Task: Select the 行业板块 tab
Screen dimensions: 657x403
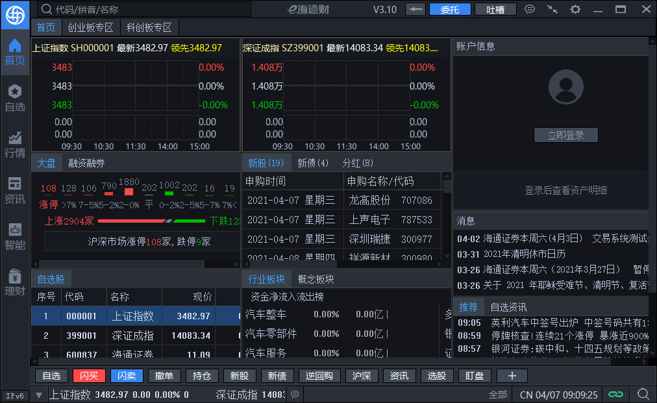Action: 266,280
